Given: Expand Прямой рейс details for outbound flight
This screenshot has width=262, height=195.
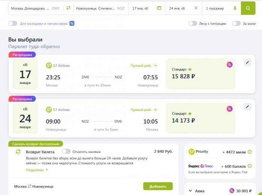Looking at the screenshot, I should (x=155, y=66).
